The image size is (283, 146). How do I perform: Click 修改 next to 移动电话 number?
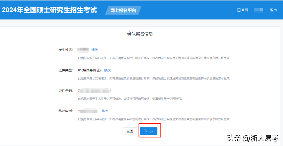pyautogui.click(x=105, y=111)
